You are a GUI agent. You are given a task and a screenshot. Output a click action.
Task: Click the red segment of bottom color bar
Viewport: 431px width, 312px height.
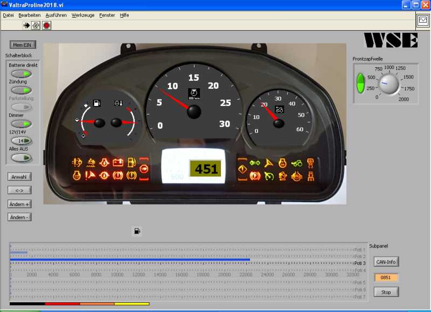pyautogui.click(x=62, y=304)
